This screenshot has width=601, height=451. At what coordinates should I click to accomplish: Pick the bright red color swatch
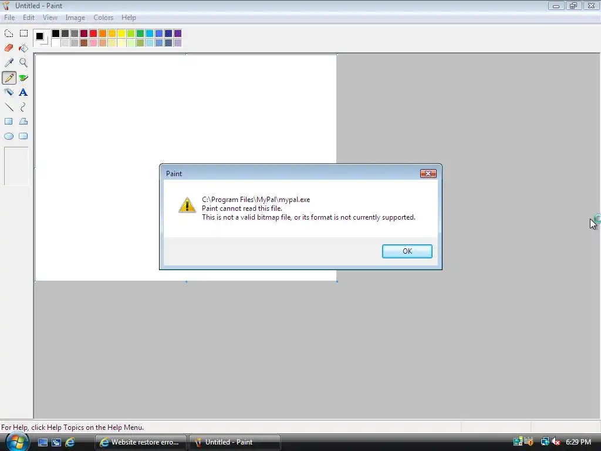pyautogui.click(x=93, y=33)
